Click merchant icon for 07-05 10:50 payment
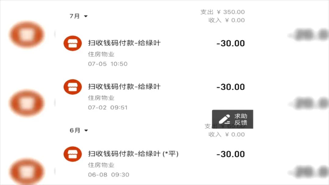 (73, 44)
